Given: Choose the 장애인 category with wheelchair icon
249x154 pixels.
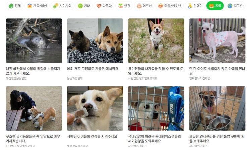Looking at the screenshot, I should (x=195, y=6).
